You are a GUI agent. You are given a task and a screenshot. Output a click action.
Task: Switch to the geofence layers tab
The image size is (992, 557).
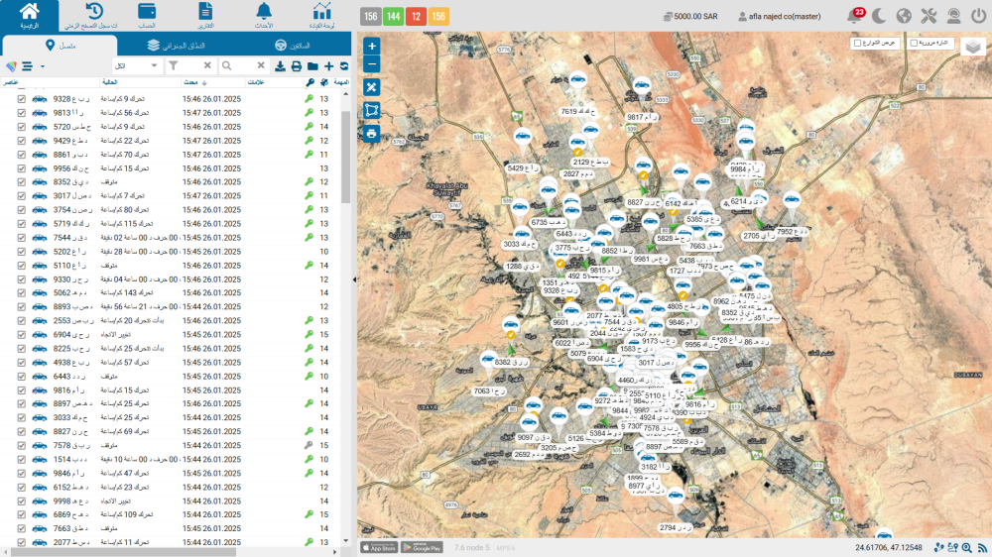tap(176, 46)
